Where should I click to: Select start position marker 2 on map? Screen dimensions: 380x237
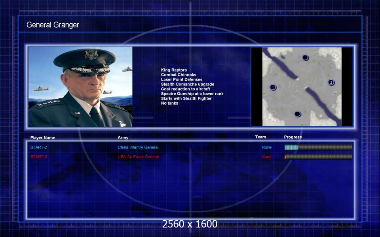coord(331,83)
